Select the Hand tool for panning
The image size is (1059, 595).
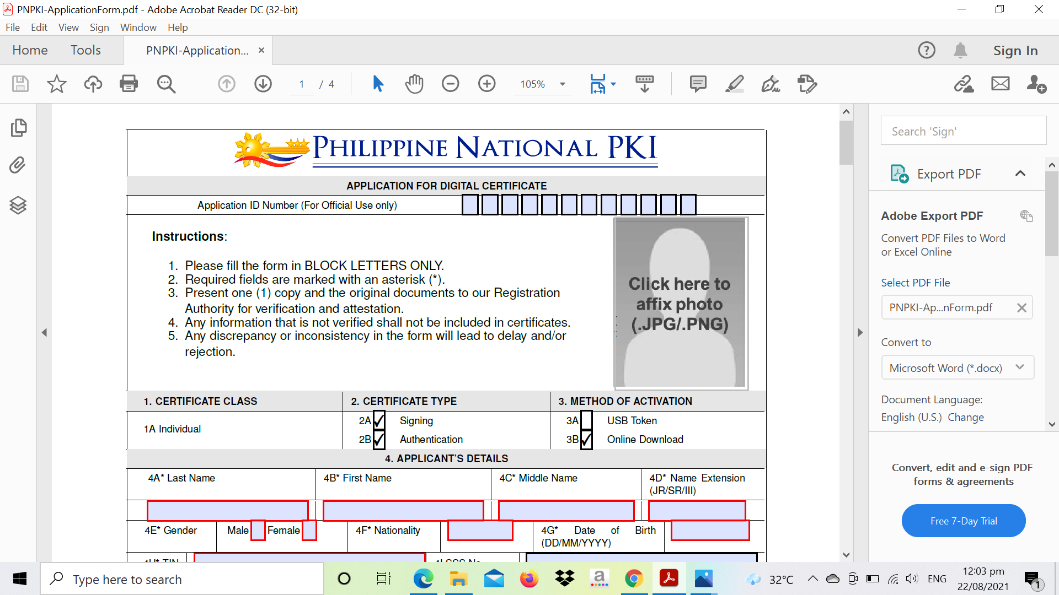coord(414,84)
